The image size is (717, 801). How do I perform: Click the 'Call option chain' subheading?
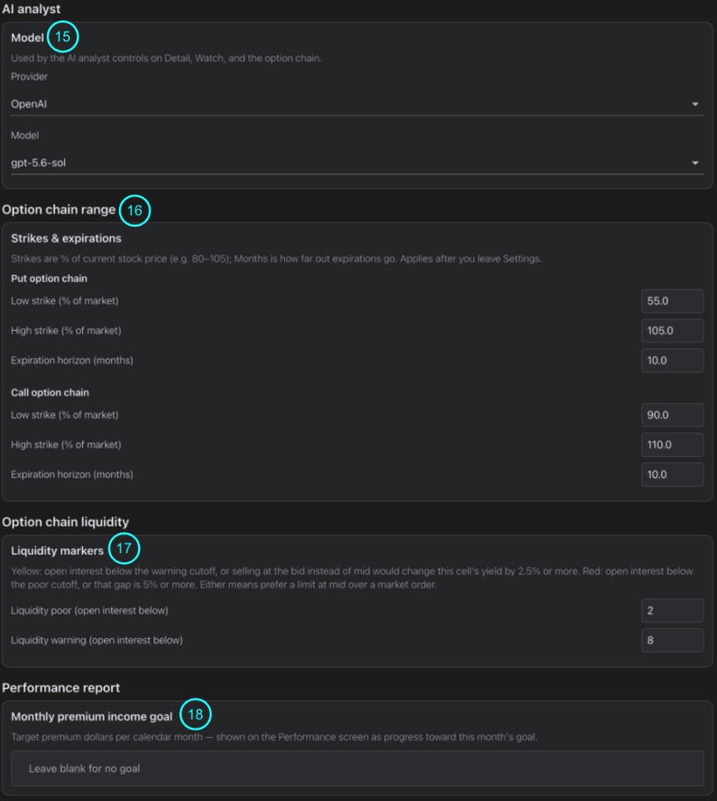coord(49,393)
